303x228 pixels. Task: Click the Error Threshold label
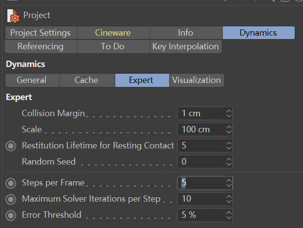coord(52,215)
